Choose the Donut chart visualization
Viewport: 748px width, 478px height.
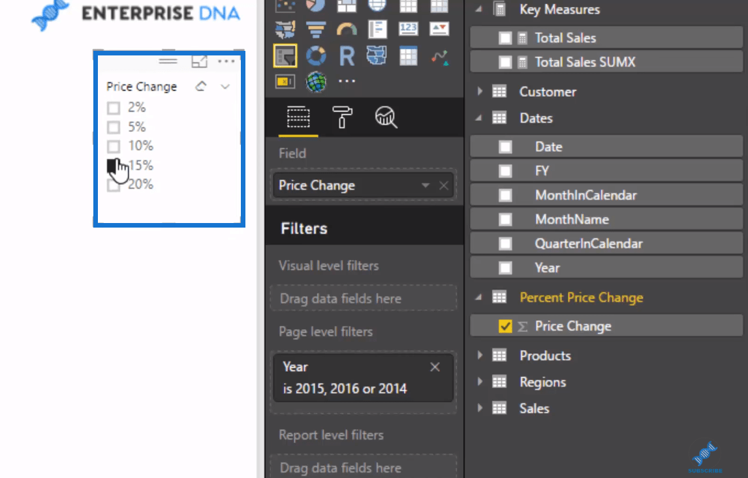pos(316,56)
